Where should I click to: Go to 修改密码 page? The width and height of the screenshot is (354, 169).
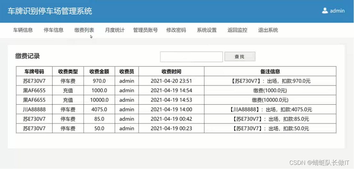tap(176, 30)
